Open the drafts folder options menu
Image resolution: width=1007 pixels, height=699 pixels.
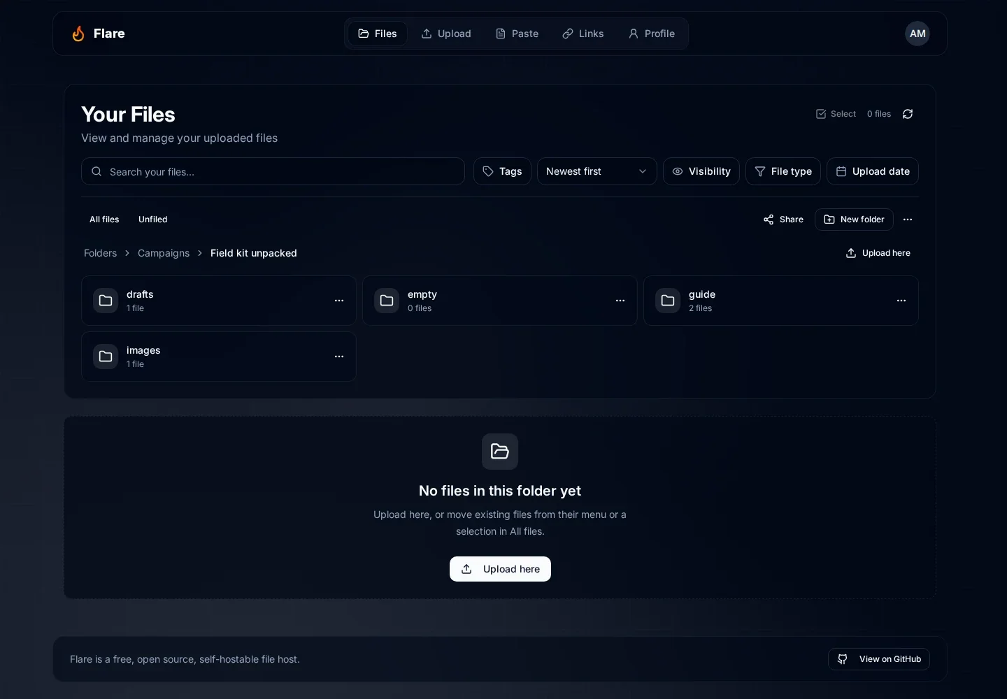pos(339,301)
